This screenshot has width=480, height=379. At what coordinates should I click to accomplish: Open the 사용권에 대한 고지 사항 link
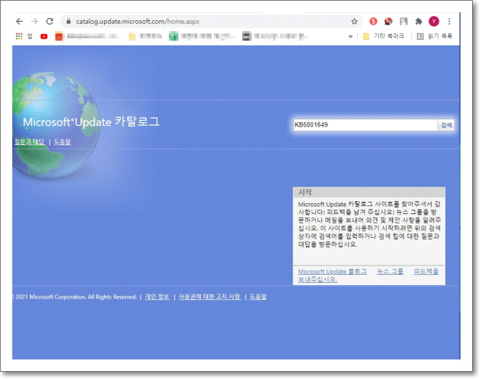pyautogui.click(x=210, y=297)
